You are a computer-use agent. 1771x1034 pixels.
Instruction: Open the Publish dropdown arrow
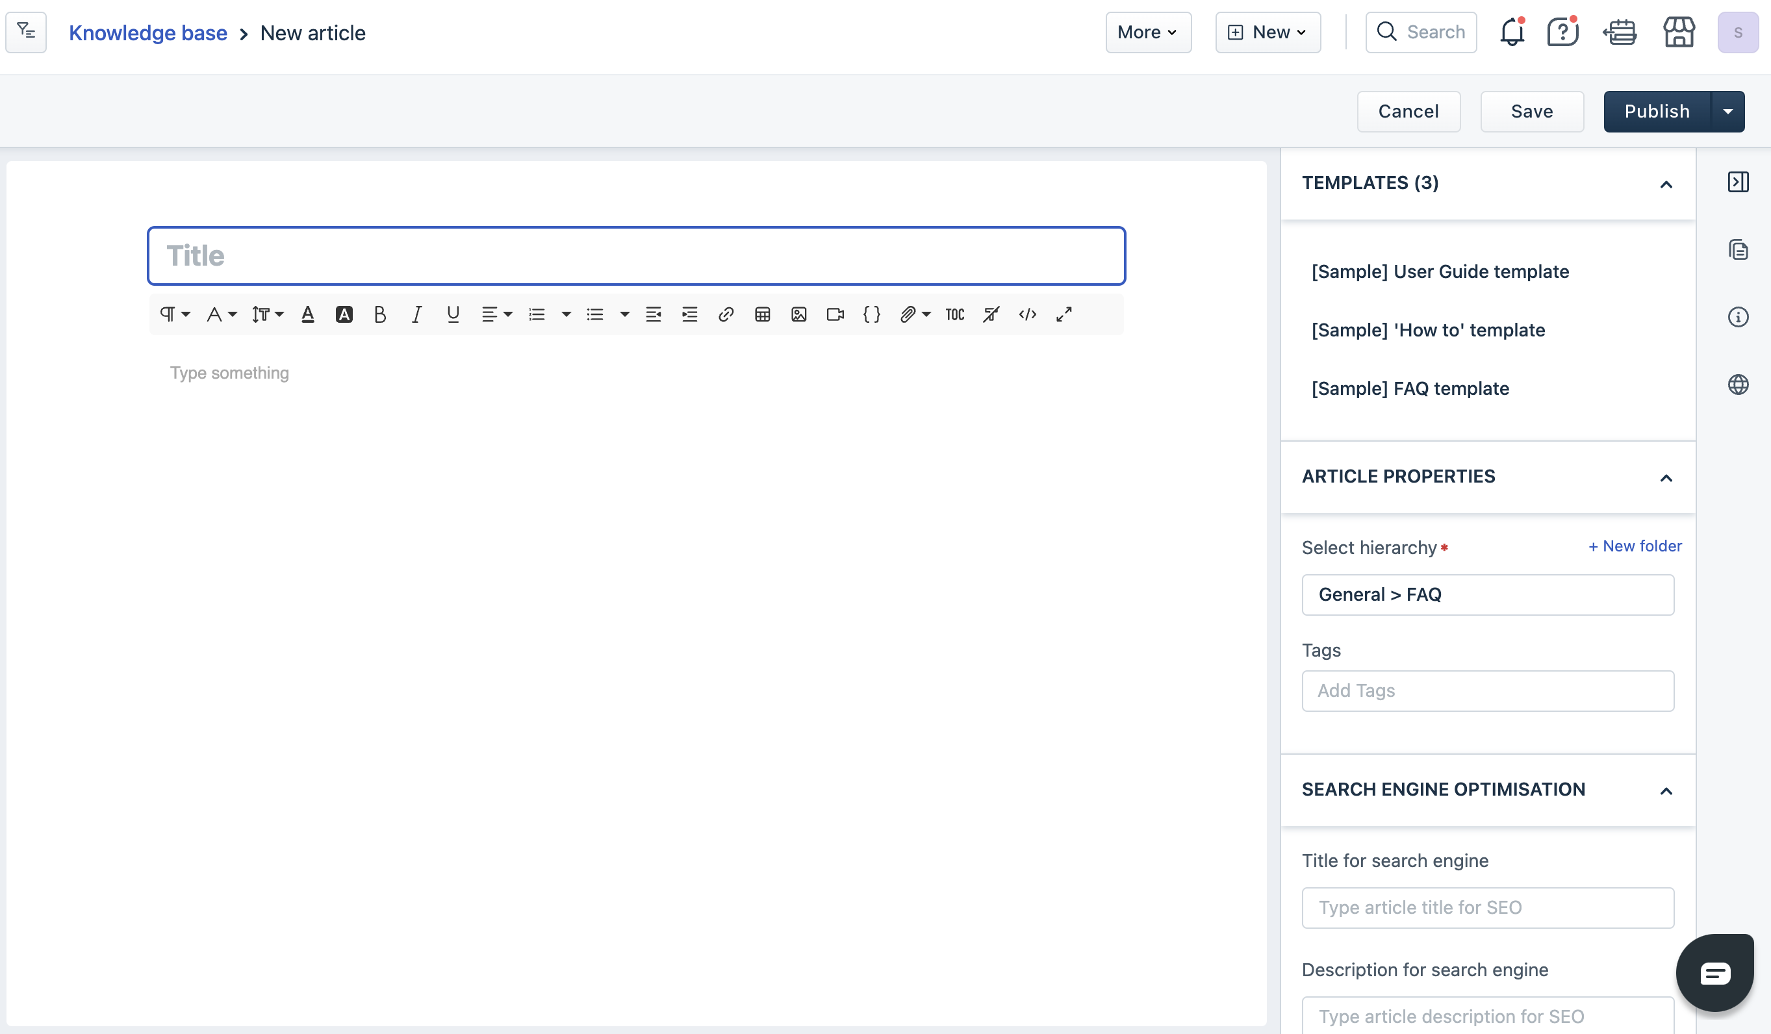(1727, 111)
